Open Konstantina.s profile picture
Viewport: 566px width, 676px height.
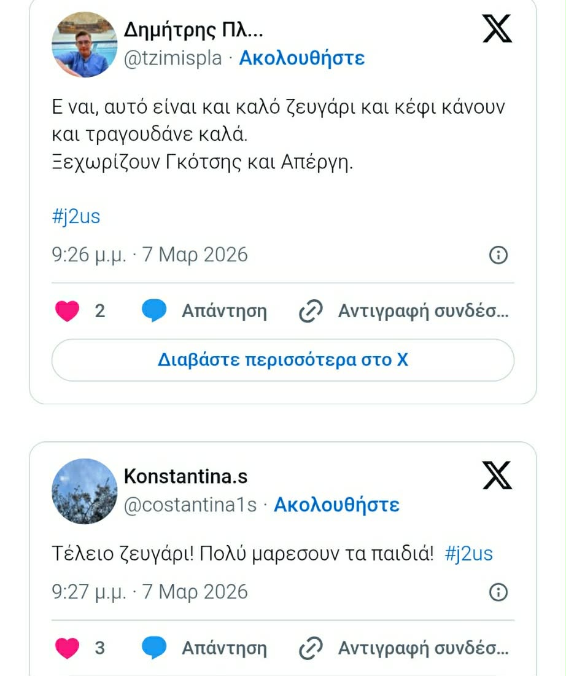point(84,491)
